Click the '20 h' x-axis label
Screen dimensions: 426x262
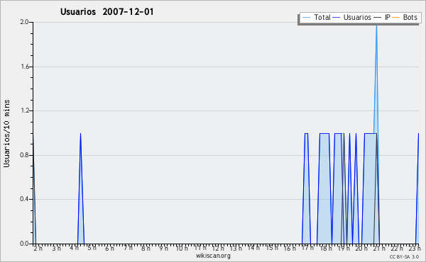point(361,248)
